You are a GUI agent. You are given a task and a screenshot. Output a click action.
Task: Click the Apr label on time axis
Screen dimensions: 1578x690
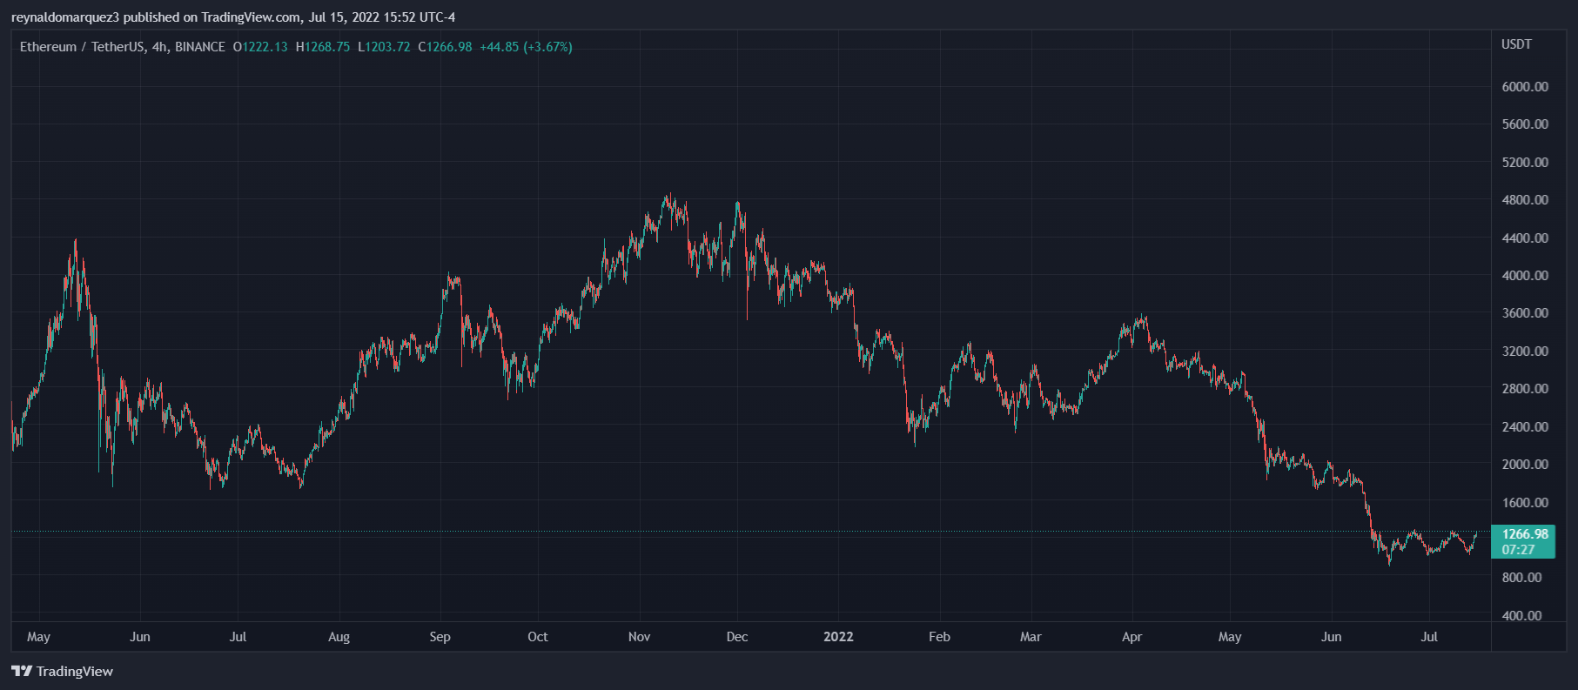[x=1131, y=637]
